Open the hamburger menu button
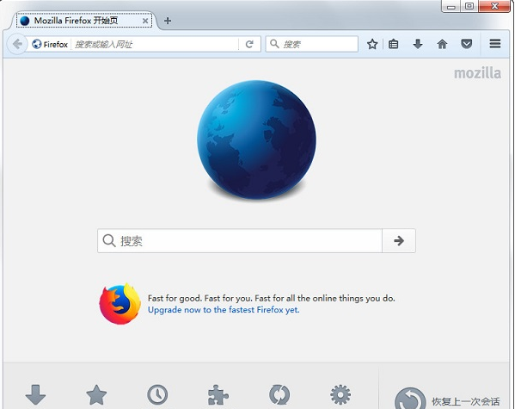 point(495,44)
